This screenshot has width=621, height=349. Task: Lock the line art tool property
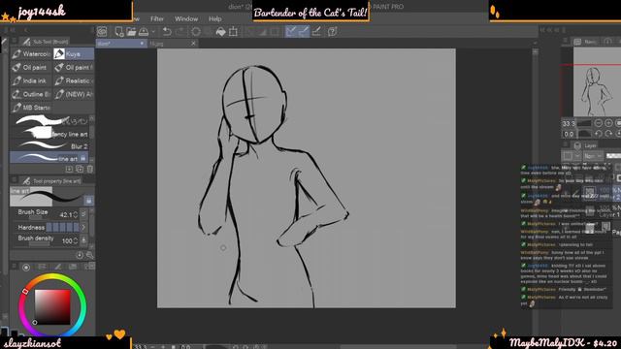(88, 201)
